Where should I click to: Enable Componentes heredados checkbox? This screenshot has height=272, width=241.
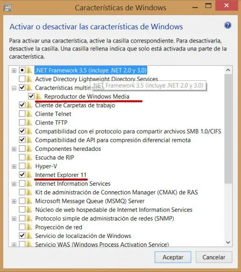(22, 149)
